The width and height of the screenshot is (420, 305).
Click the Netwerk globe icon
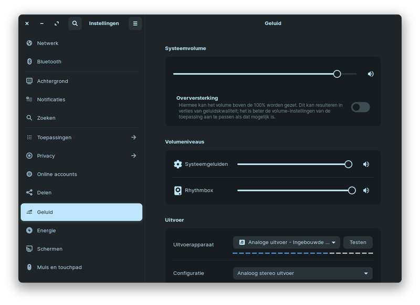pyautogui.click(x=29, y=43)
